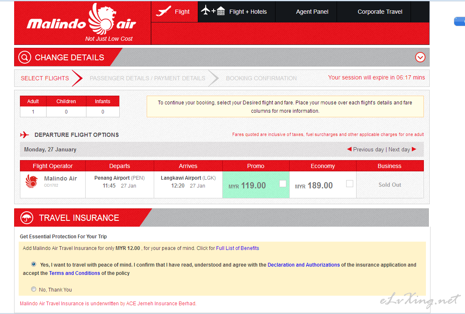465x314 pixels.
Task: Click the red right arrow for Next day
Action: point(414,149)
